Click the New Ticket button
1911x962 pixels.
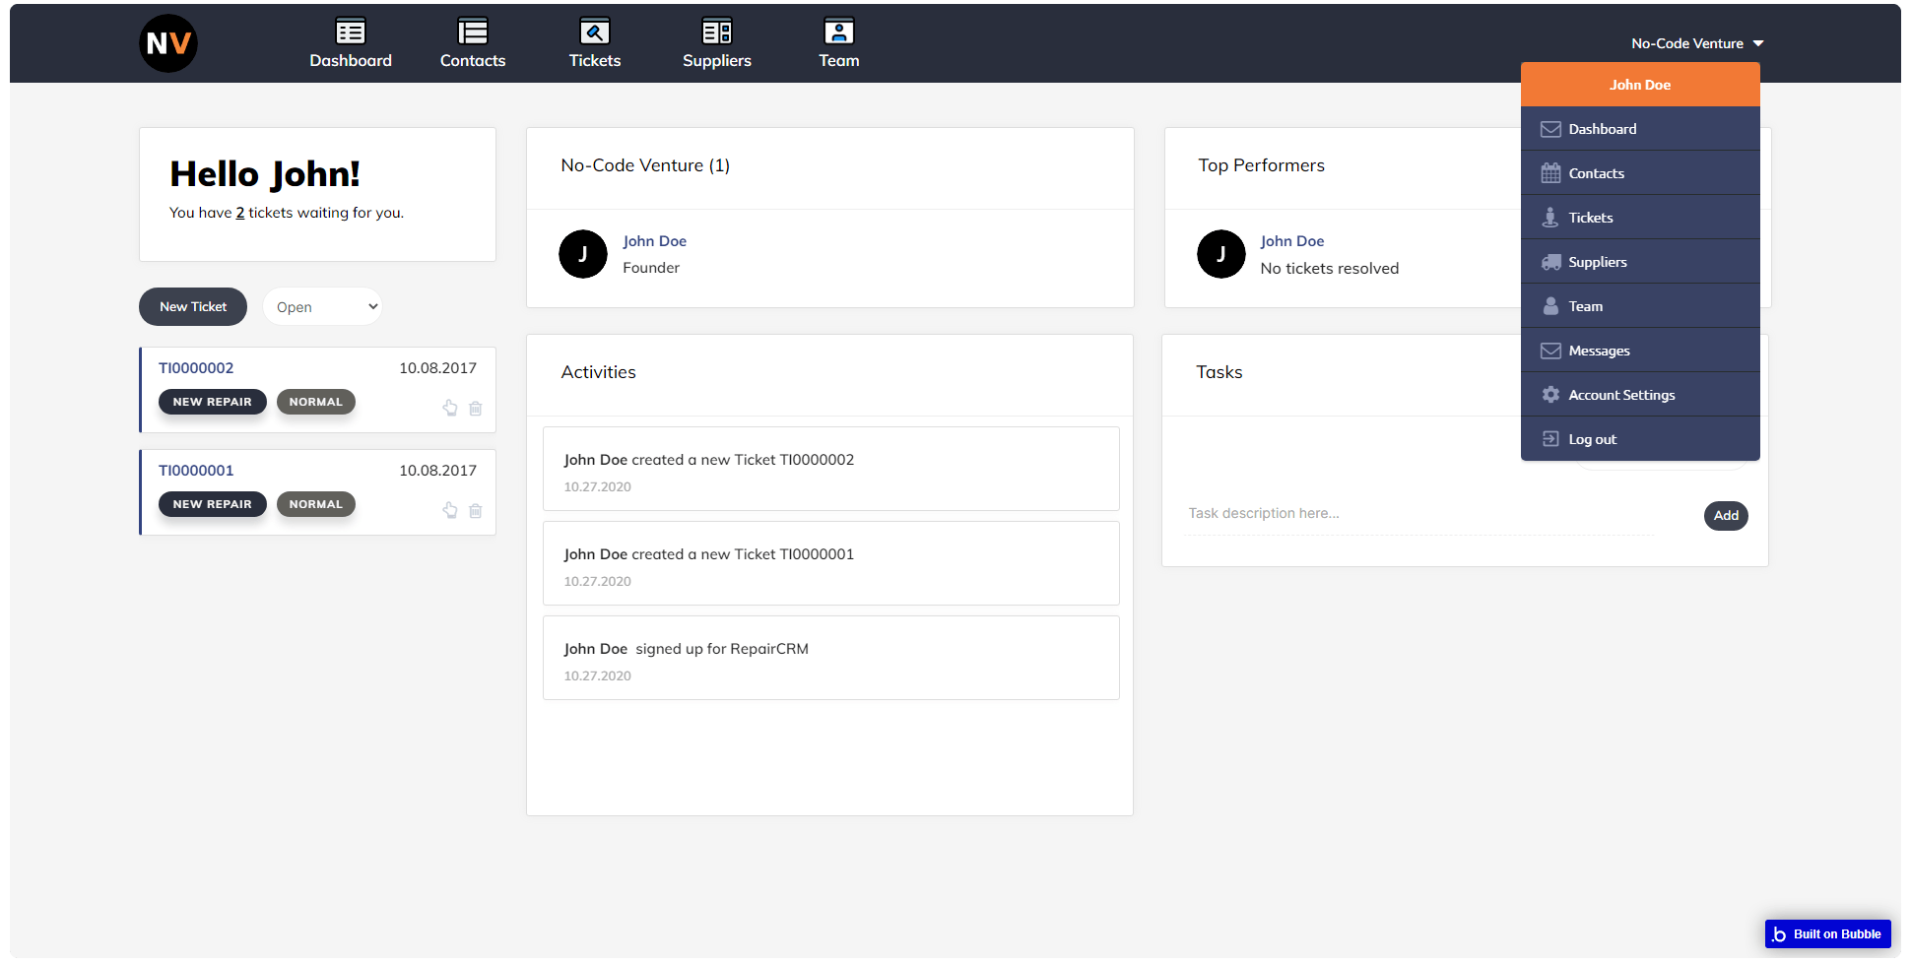[192, 306]
